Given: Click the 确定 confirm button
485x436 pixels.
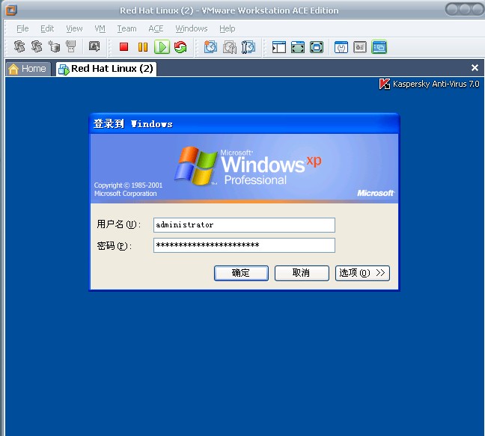Looking at the screenshot, I should [x=241, y=273].
